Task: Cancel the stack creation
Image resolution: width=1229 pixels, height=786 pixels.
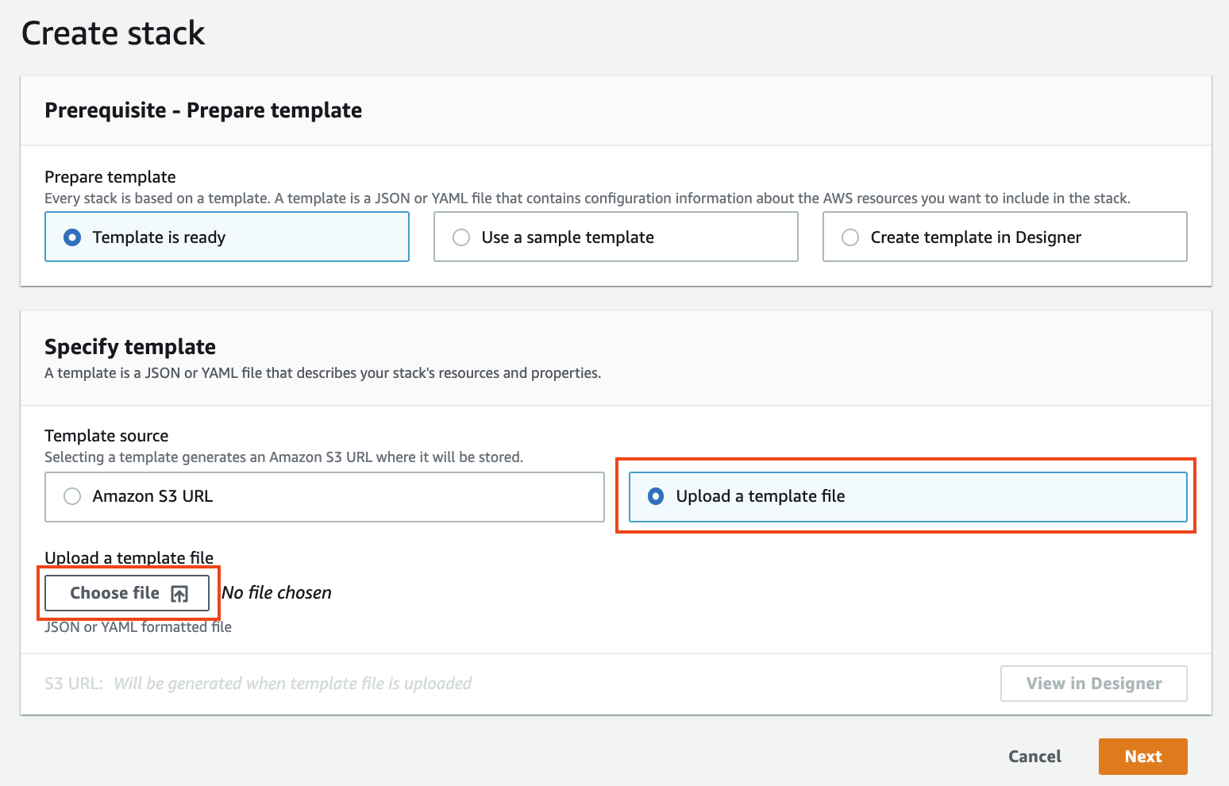Action: (1034, 757)
